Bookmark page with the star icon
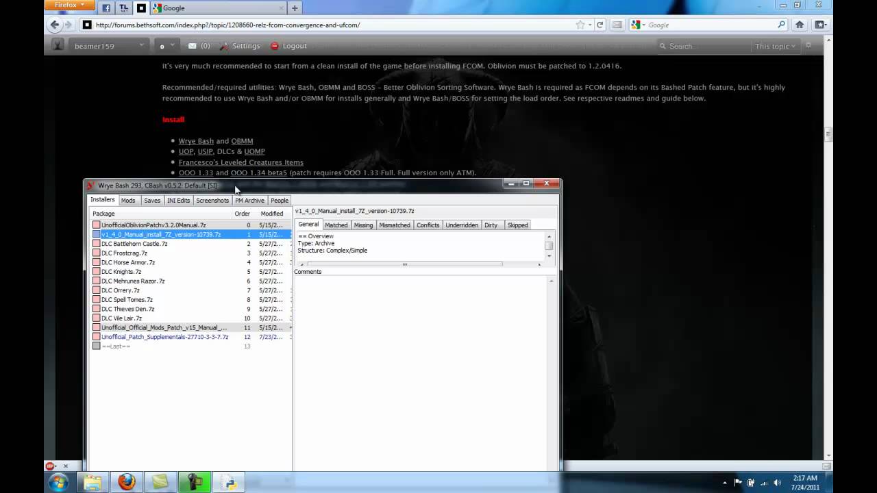The image size is (877, 493). (580, 25)
